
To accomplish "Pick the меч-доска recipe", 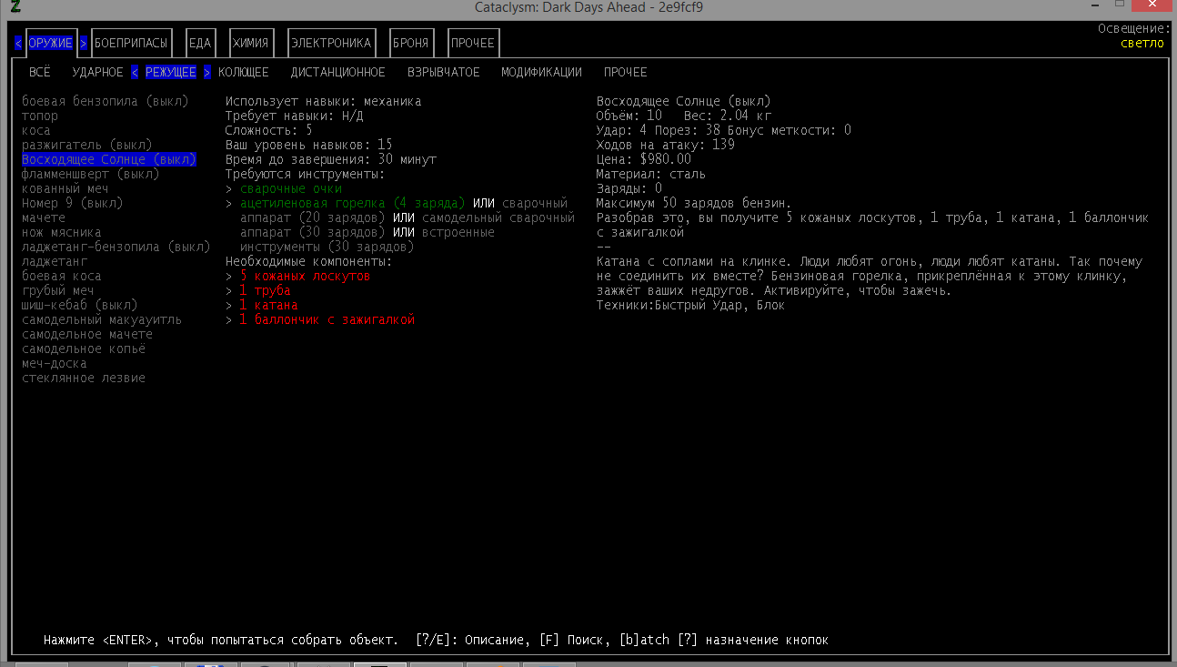I will pyautogui.click(x=55, y=363).
